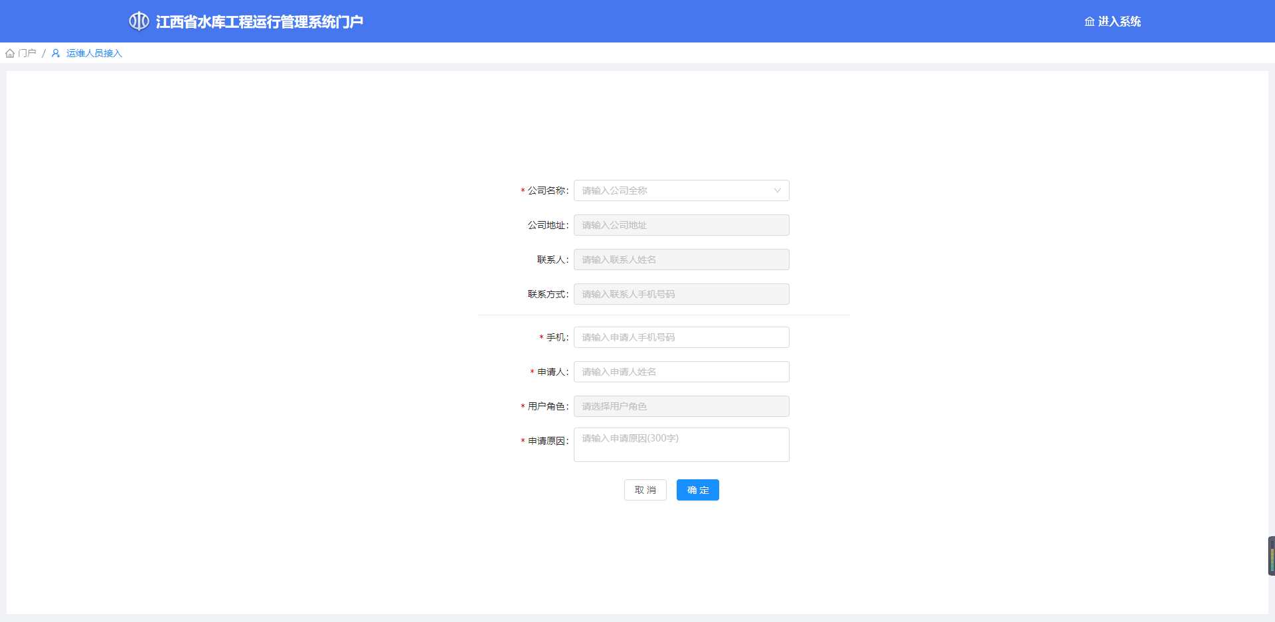Click the 取消 button
This screenshot has width=1275, height=622.
click(x=645, y=490)
